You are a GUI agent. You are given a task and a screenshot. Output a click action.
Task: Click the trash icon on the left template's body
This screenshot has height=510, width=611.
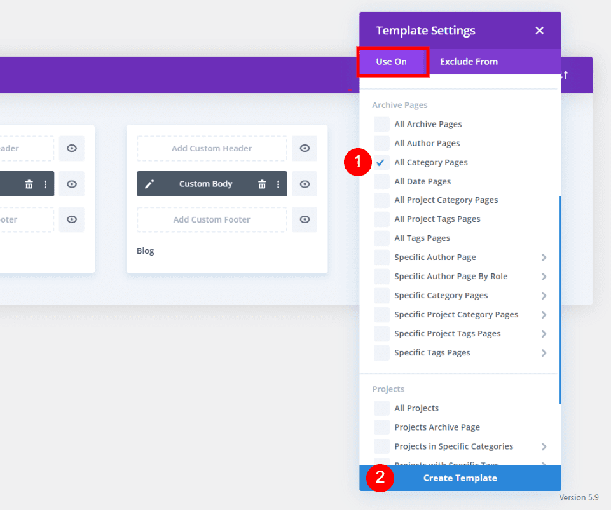click(x=27, y=184)
